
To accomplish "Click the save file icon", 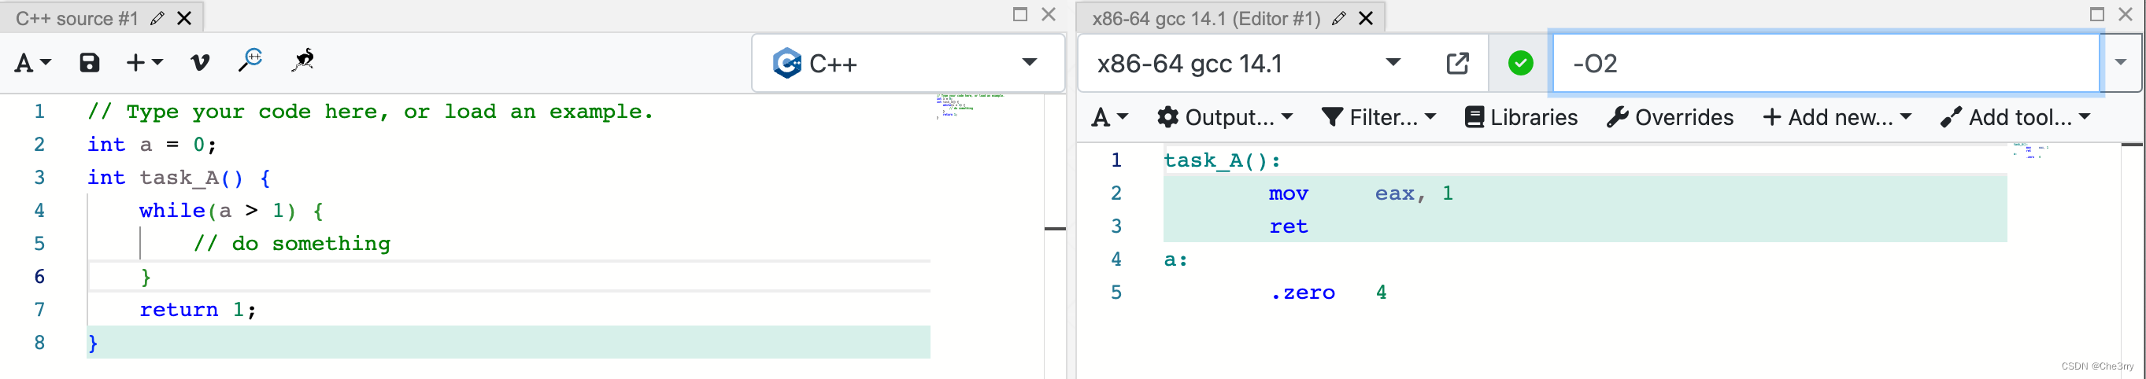I will 89,62.
